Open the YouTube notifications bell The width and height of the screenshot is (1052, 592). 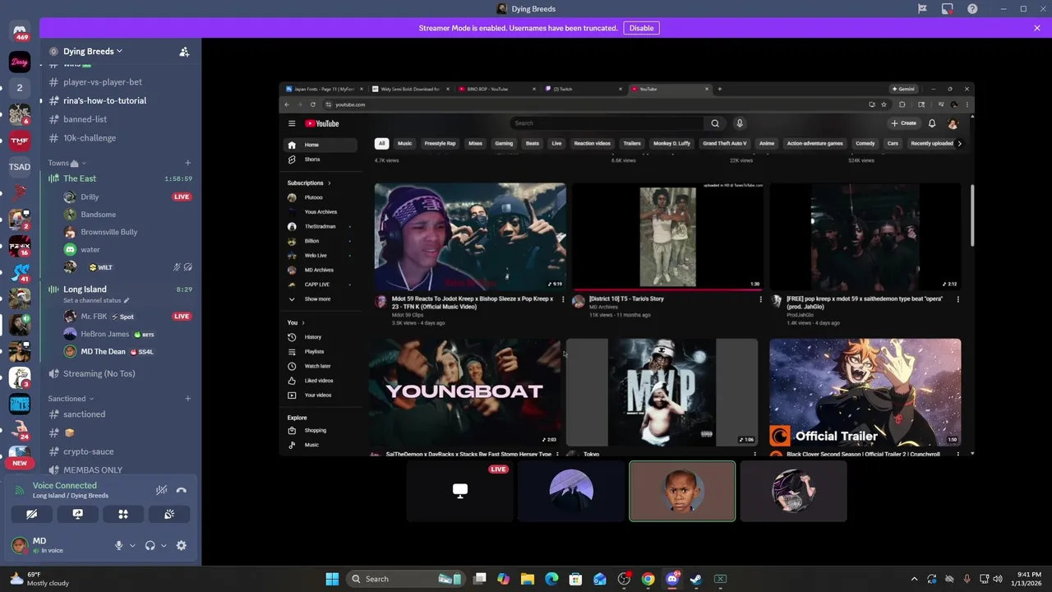932,123
